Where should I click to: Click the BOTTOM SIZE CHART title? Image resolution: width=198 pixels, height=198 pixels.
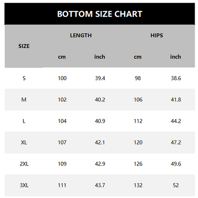pyautogui.click(x=99, y=14)
